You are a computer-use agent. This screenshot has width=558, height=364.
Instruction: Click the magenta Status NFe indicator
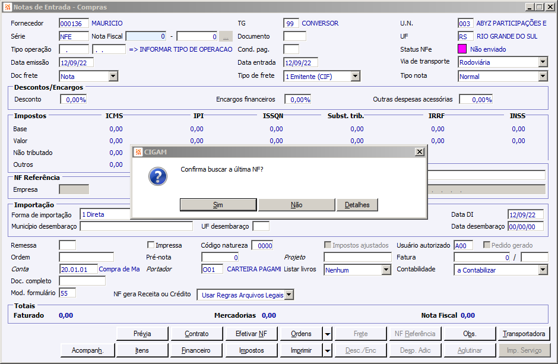pyautogui.click(x=462, y=49)
